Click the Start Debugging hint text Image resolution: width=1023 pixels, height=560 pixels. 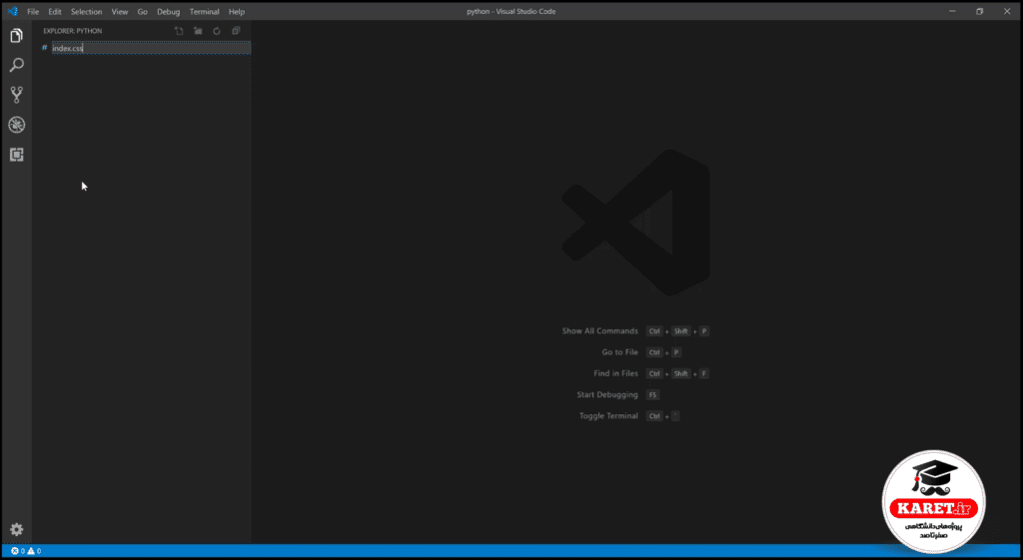pos(607,394)
